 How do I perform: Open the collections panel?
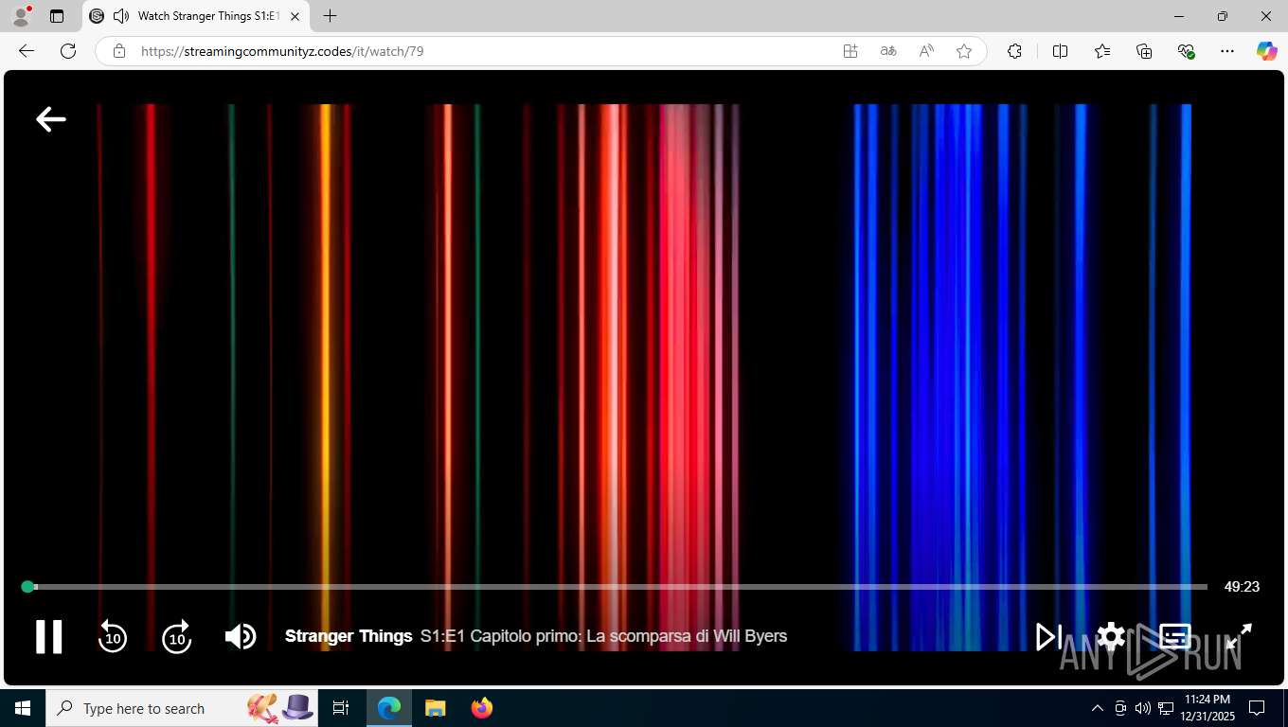click(1144, 51)
